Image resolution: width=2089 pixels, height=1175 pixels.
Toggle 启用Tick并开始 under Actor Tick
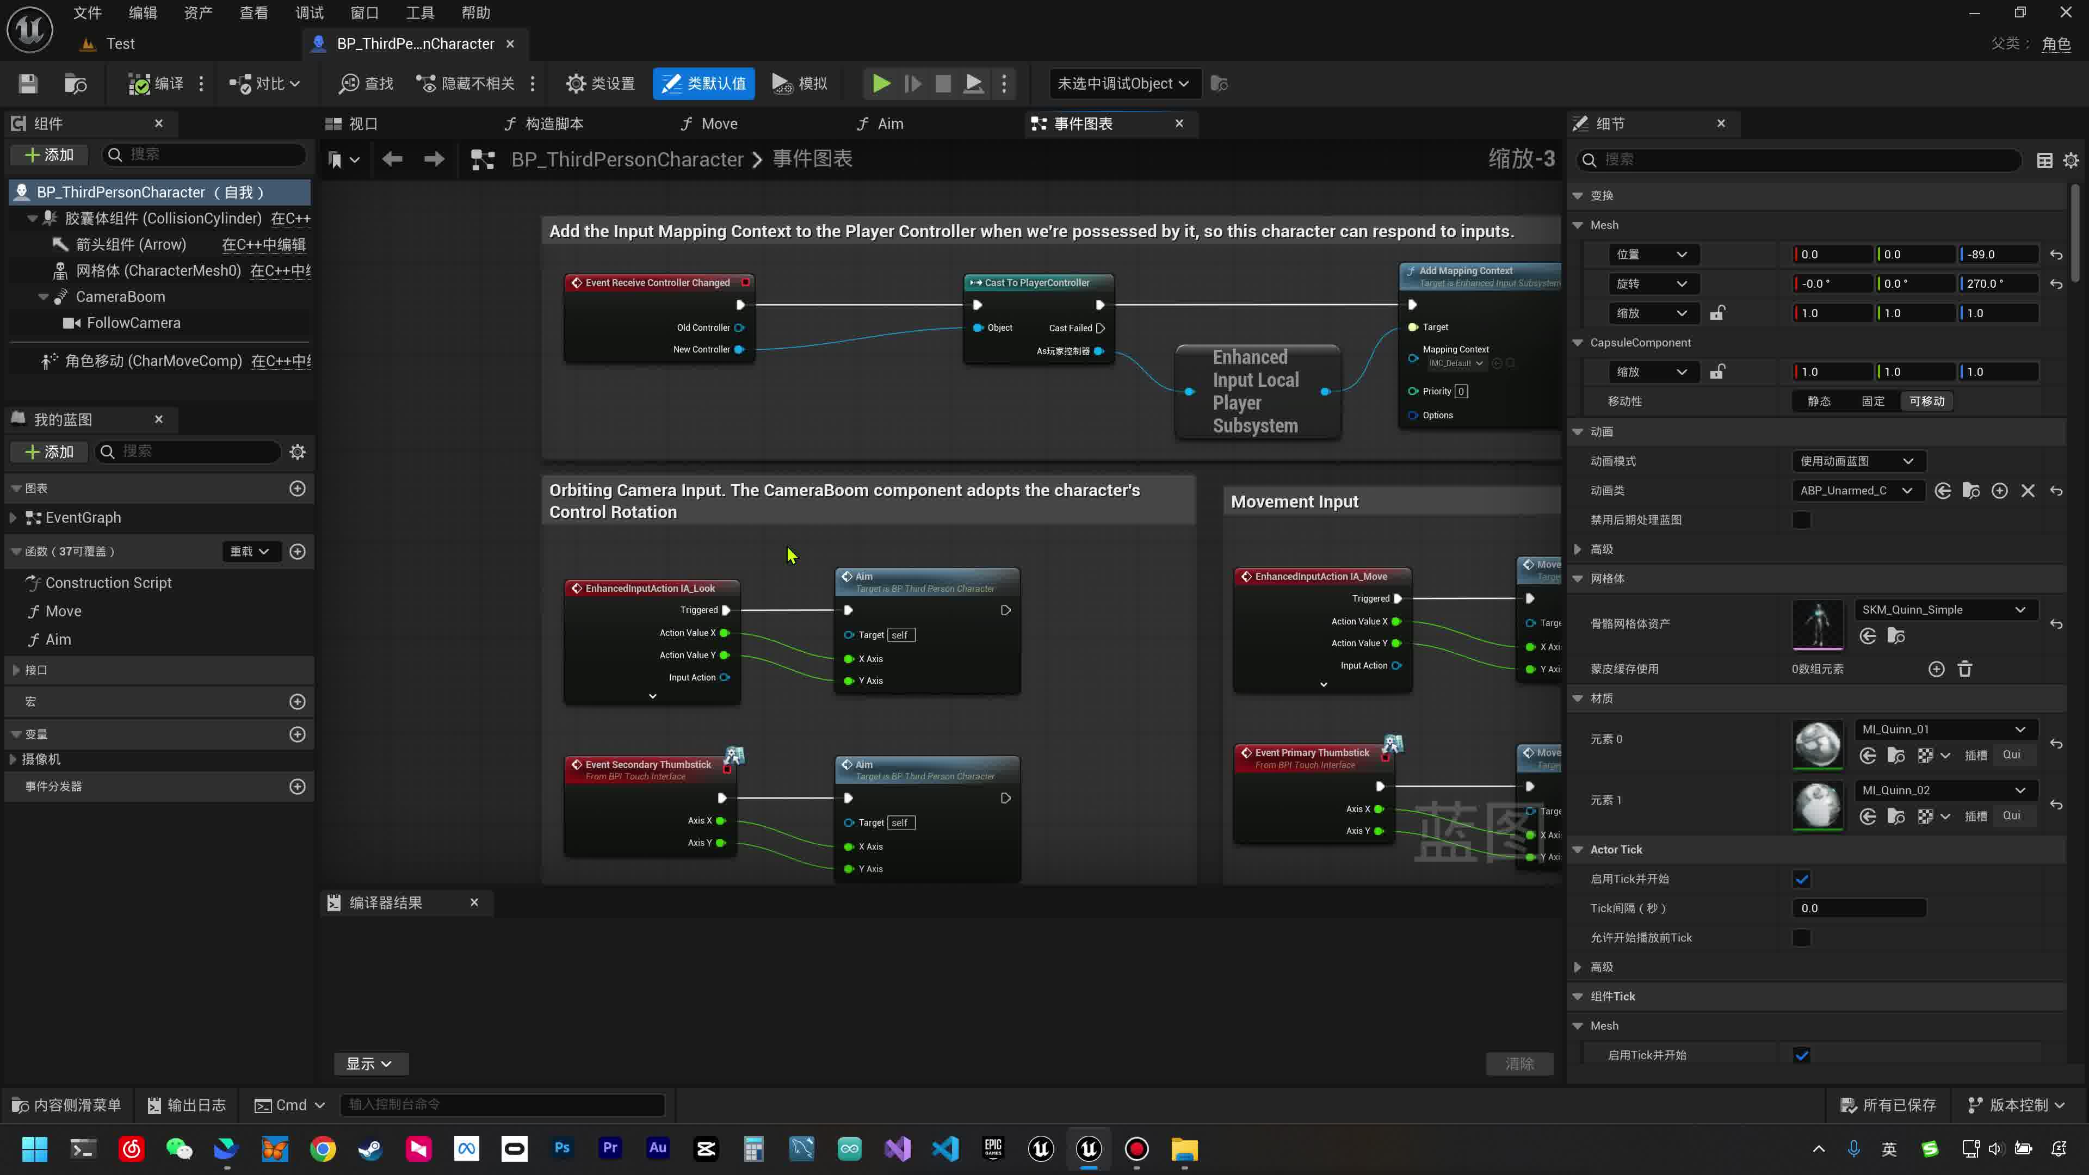(1801, 879)
